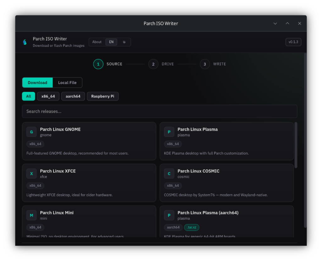Click the main window scrollbar
The width and height of the screenshot is (322, 261).
tap(305, 141)
